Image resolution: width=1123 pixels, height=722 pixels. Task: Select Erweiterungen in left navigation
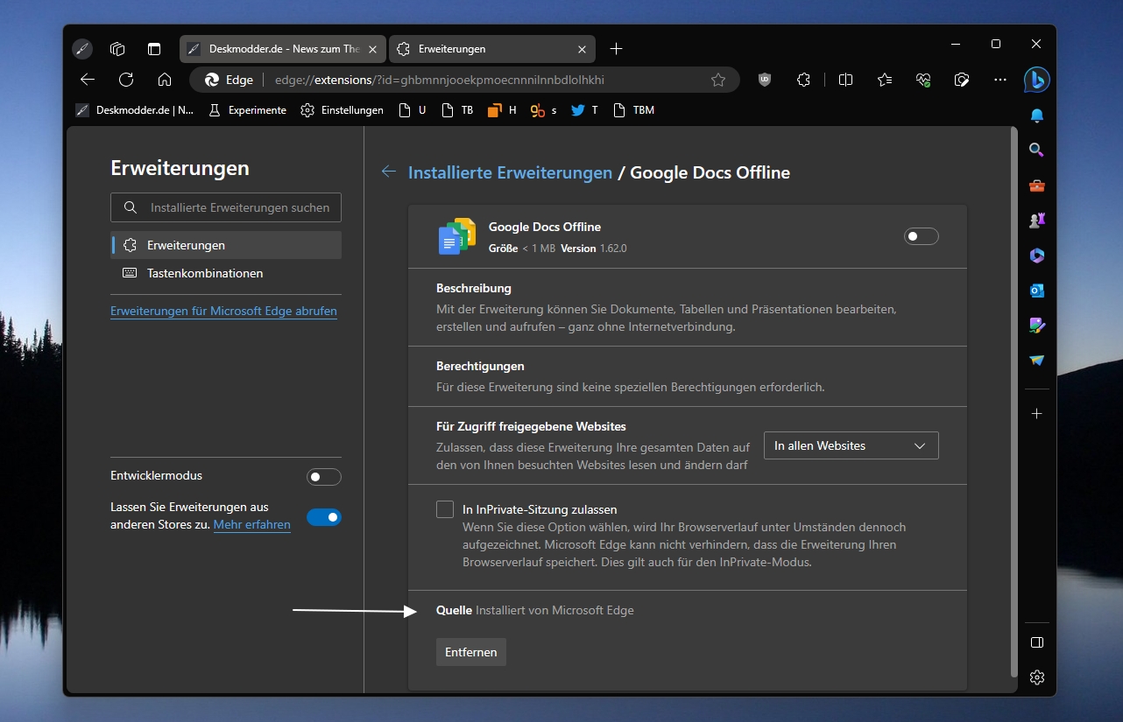(226, 245)
